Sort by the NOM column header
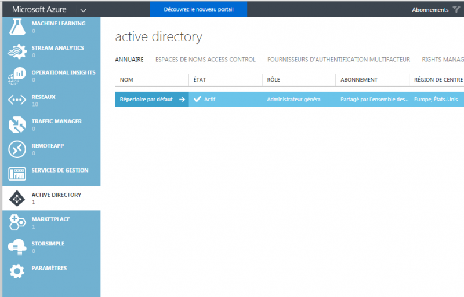 coord(126,80)
